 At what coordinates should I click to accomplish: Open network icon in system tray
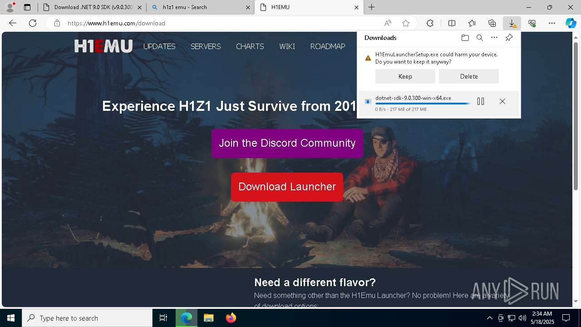pyautogui.click(x=511, y=318)
